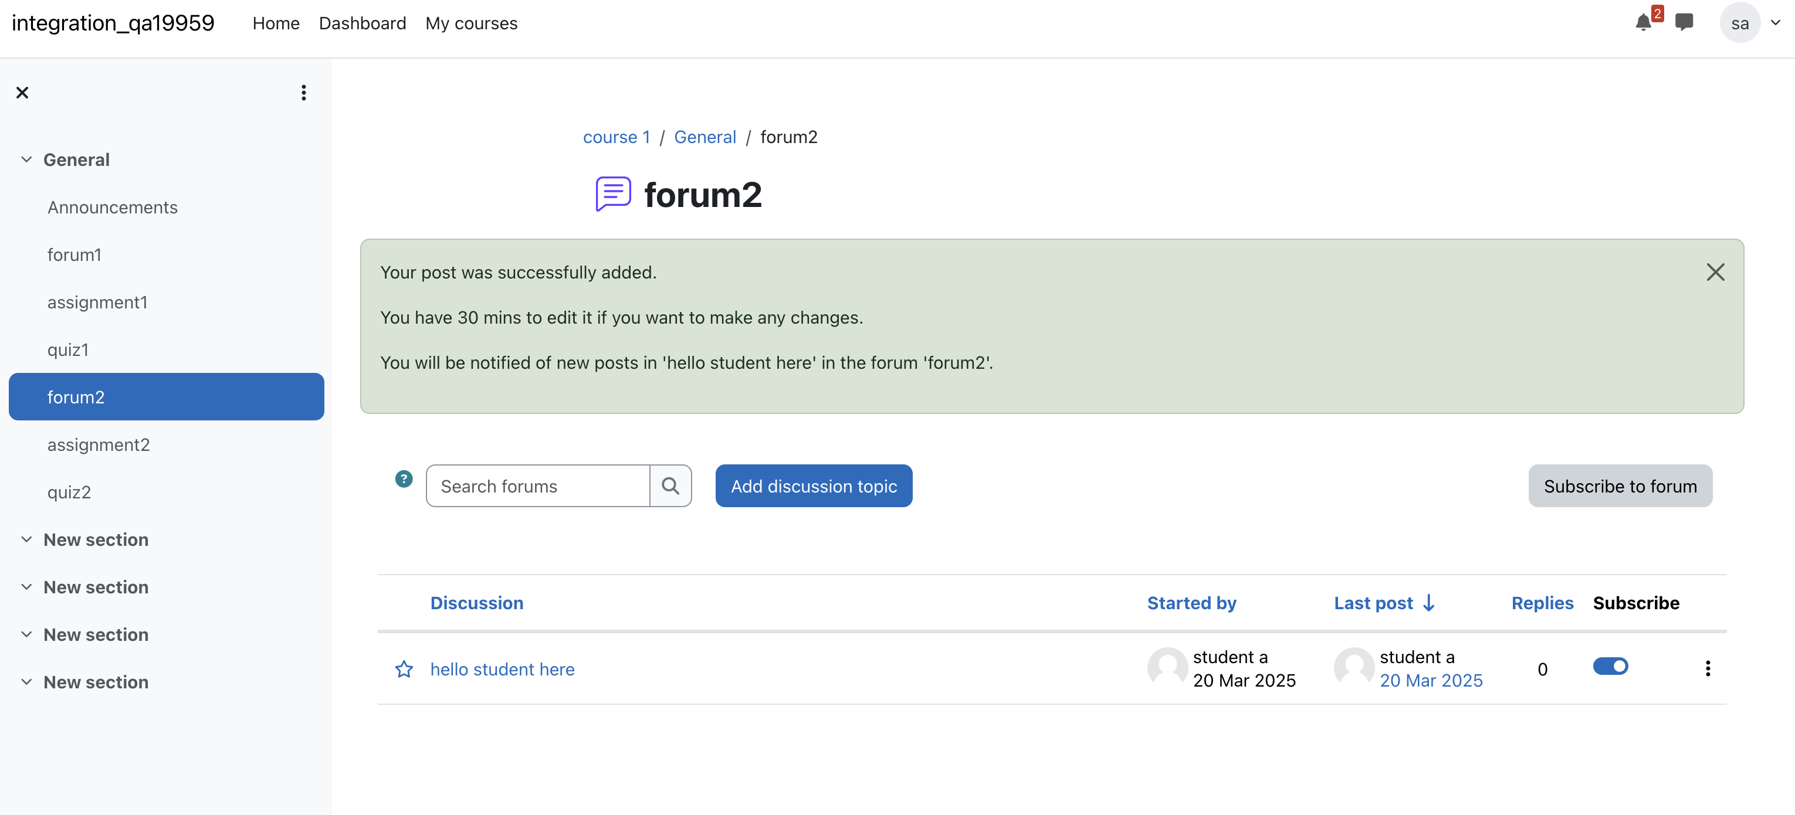The width and height of the screenshot is (1795, 815).
Task: Open assignment1 in course index
Action: (x=97, y=301)
